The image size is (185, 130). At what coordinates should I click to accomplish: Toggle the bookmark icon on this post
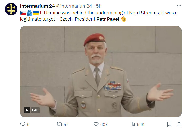pos(169,124)
